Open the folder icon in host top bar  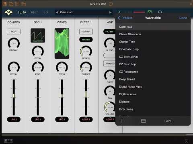click(x=24, y=4)
